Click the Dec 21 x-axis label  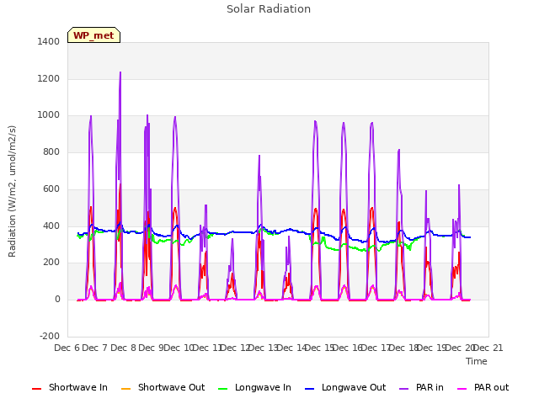click(x=488, y=348)
